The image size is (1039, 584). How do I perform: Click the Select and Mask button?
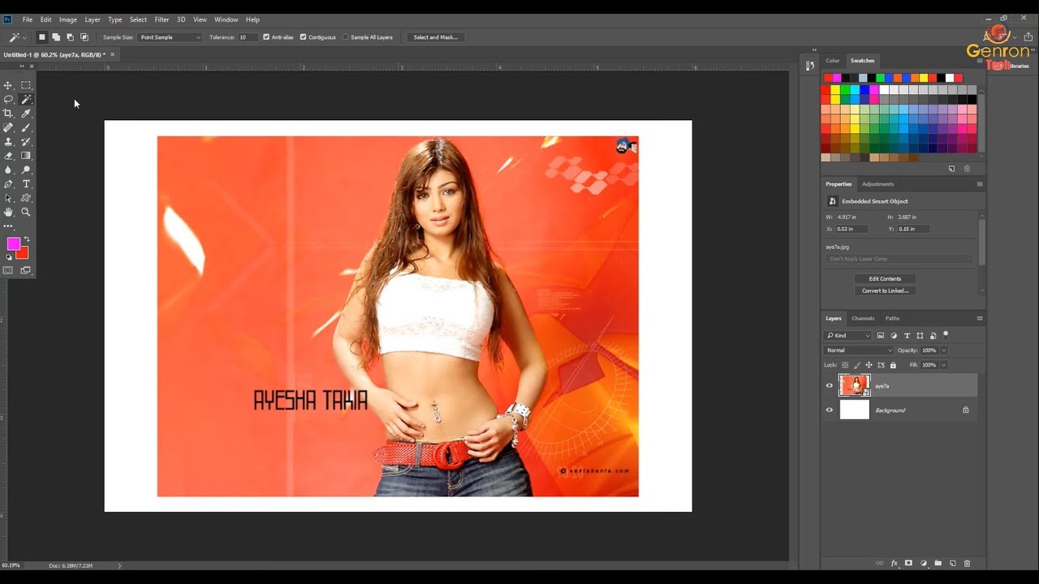click(435, 37)
